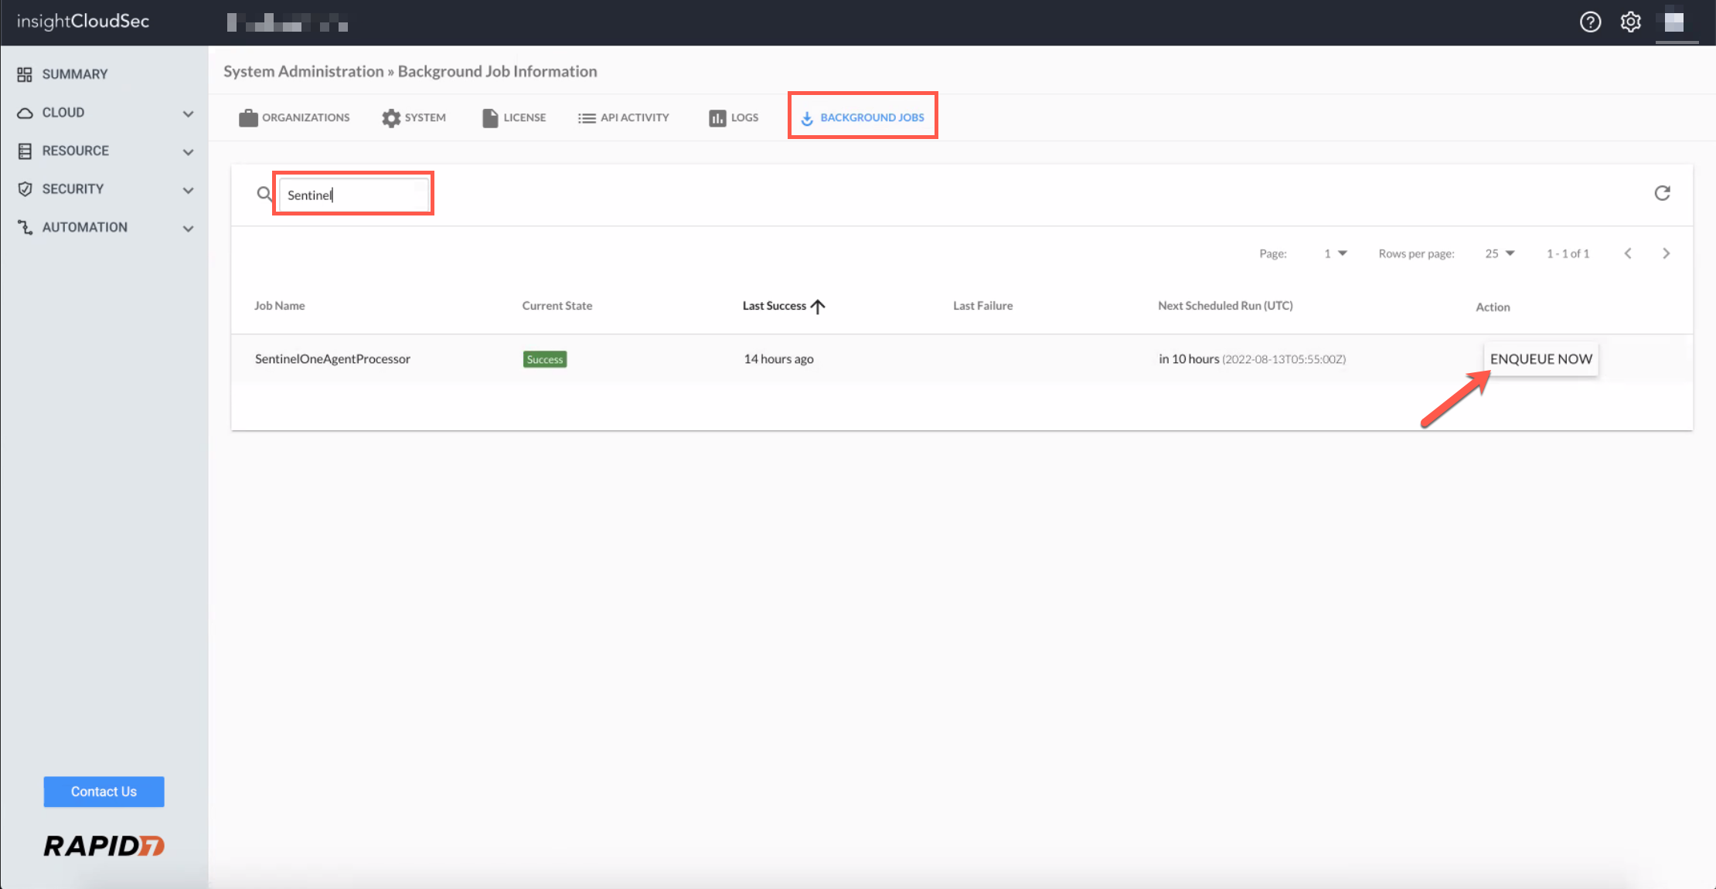The height and width of the screenshot is (889, 1716).
Task: Open Rows per page dropdown
Action: [1499, 253]
